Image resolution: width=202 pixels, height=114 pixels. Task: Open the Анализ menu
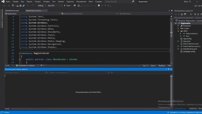tap(61, 2)
